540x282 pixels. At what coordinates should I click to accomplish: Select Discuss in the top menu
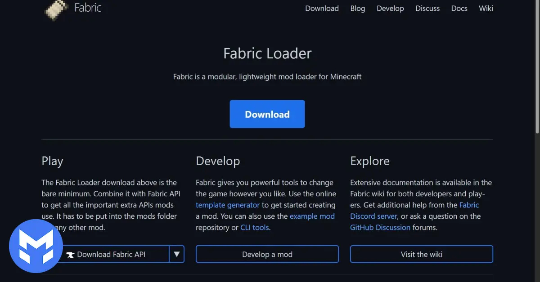[x=427, y=9]
